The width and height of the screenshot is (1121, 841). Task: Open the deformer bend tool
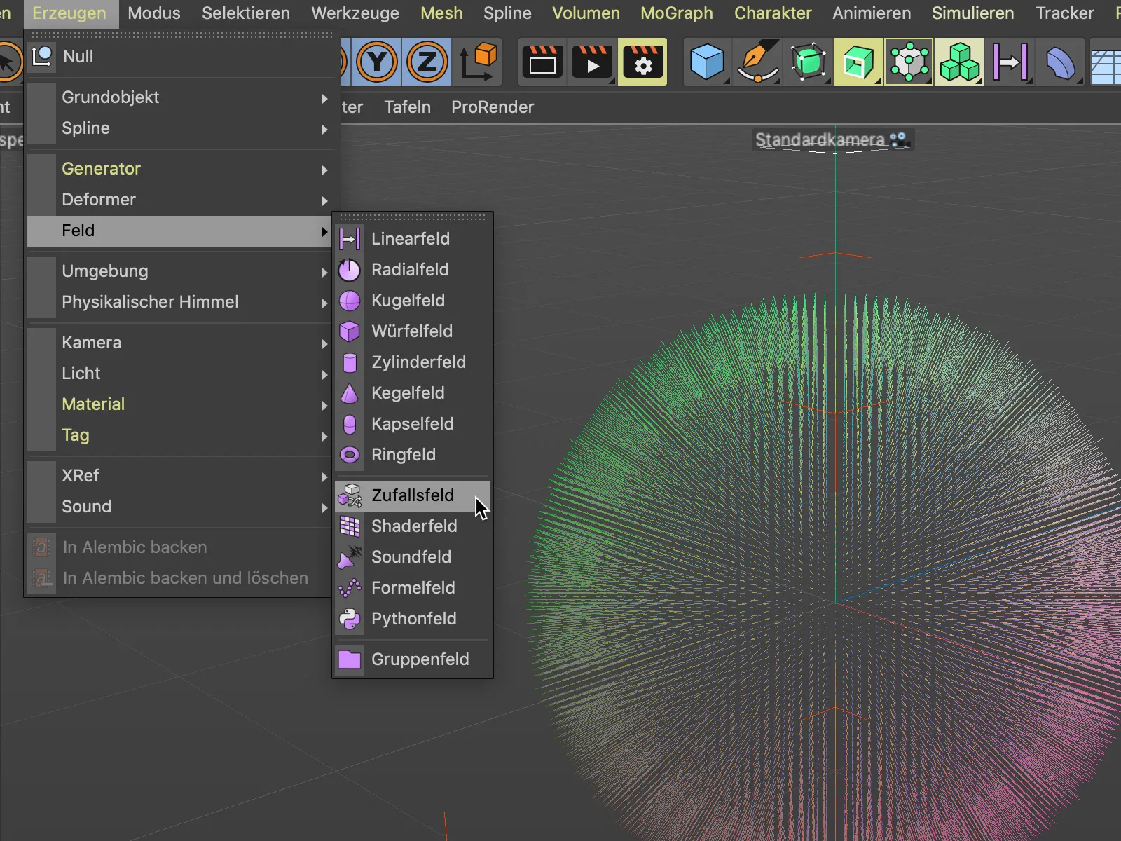tap(1060, 62)
